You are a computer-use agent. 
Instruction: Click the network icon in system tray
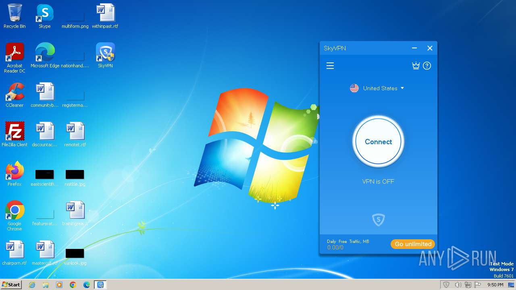[x=468, y=285]
